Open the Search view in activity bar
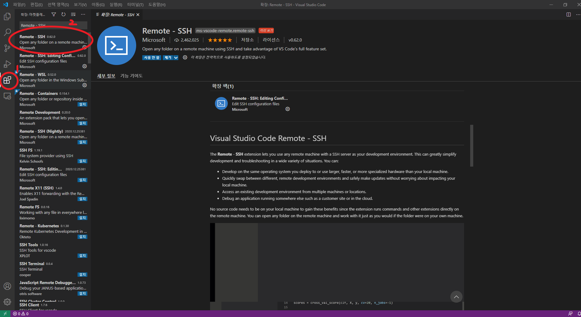The width and height of the screenshot is (581, 317). point(7,32)
